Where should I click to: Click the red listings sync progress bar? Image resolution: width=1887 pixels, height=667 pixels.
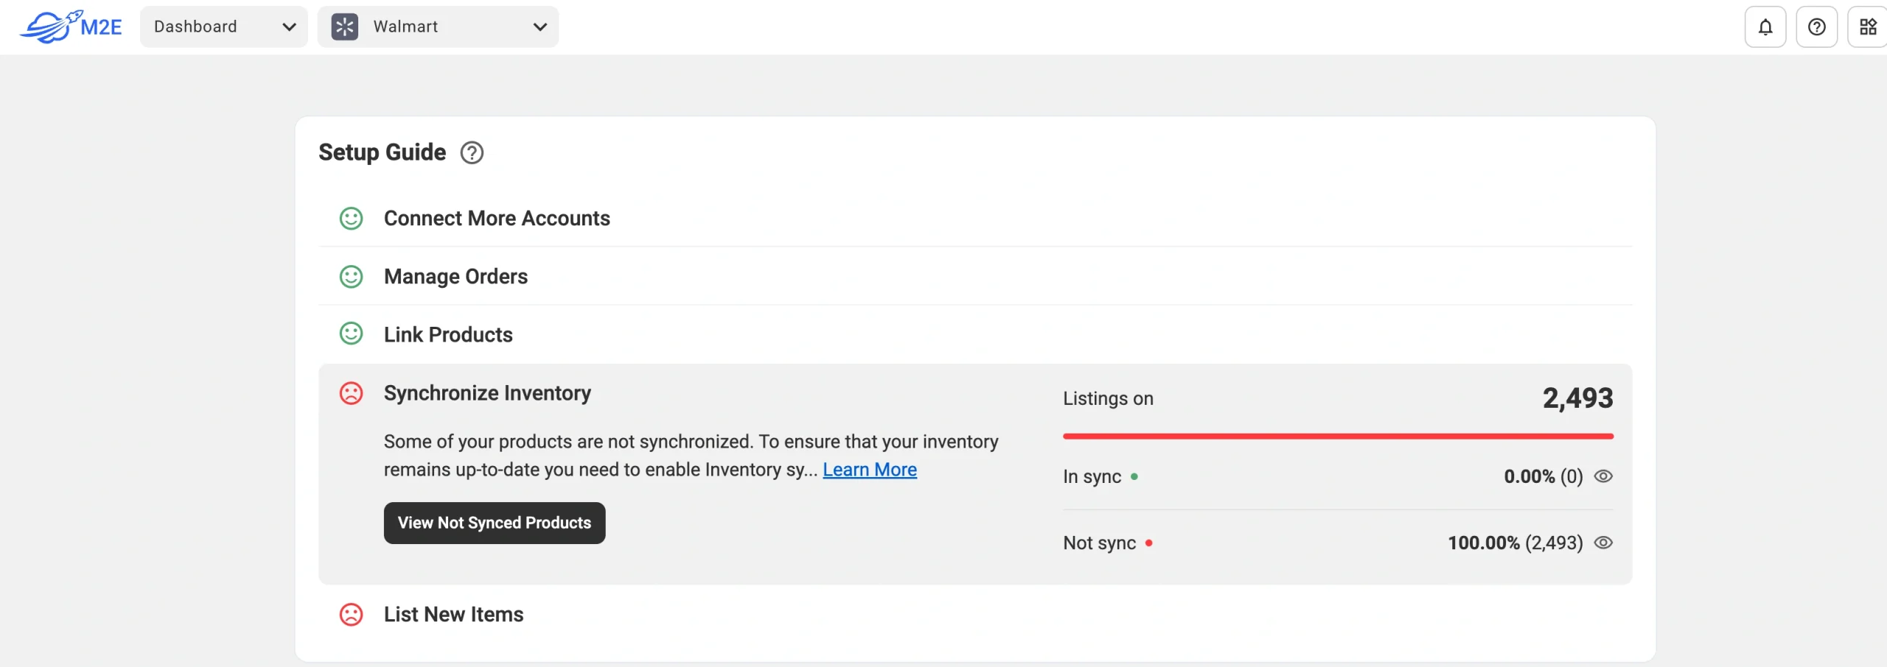(x=1337, y=437)
